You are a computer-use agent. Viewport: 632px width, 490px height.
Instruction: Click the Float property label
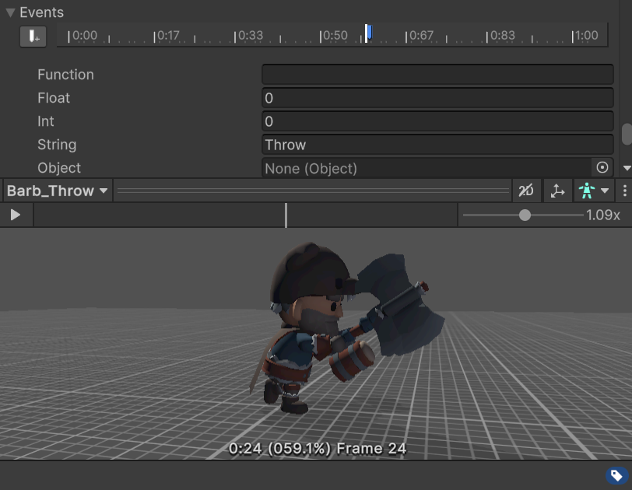[54, 98]
